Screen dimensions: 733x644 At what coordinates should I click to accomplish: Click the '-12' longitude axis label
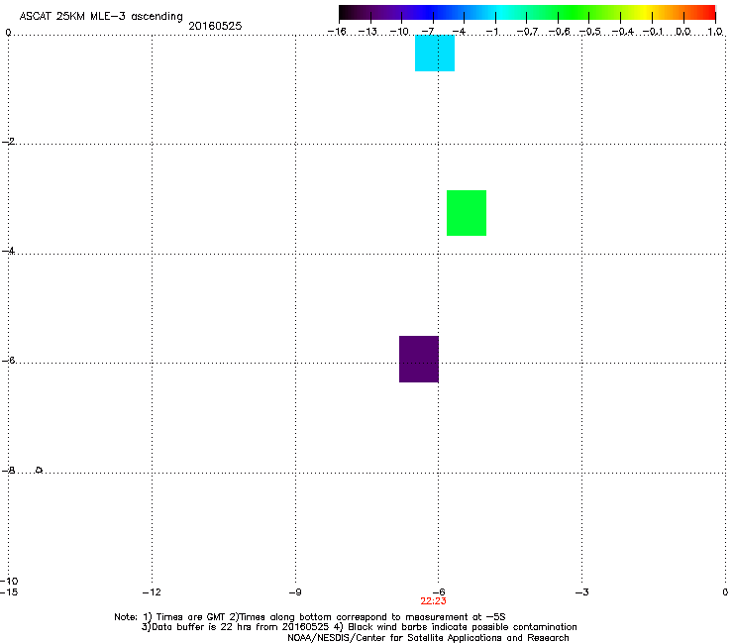(x=152, y=592)
